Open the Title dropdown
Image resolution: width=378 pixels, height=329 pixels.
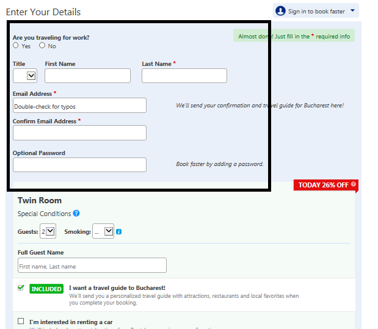click(x=25, y=76)
